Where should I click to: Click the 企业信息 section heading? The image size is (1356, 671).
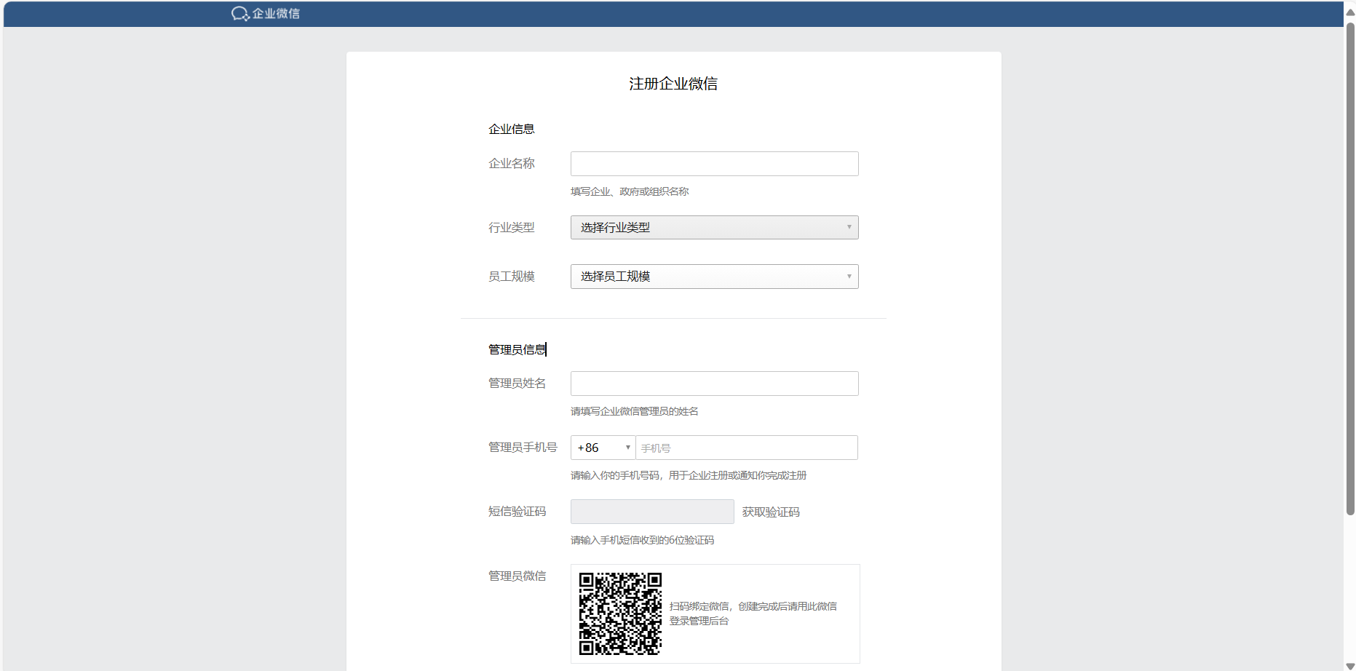(x=511, y=129)
